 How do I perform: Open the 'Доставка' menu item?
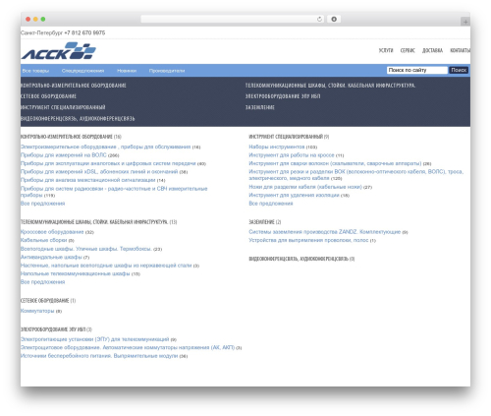click(432, 50)
